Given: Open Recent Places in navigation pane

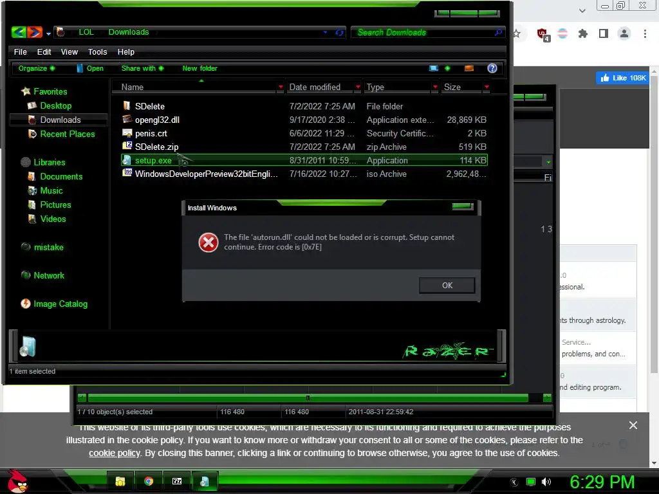Looking at the screenshot, I should [61, 134].
